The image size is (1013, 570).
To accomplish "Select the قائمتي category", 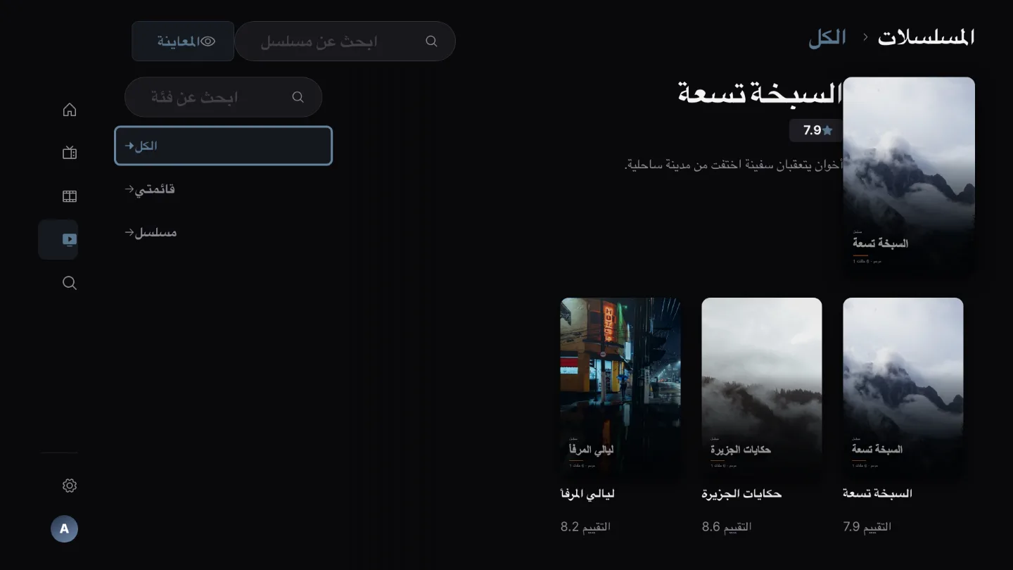I will (223, 189).
